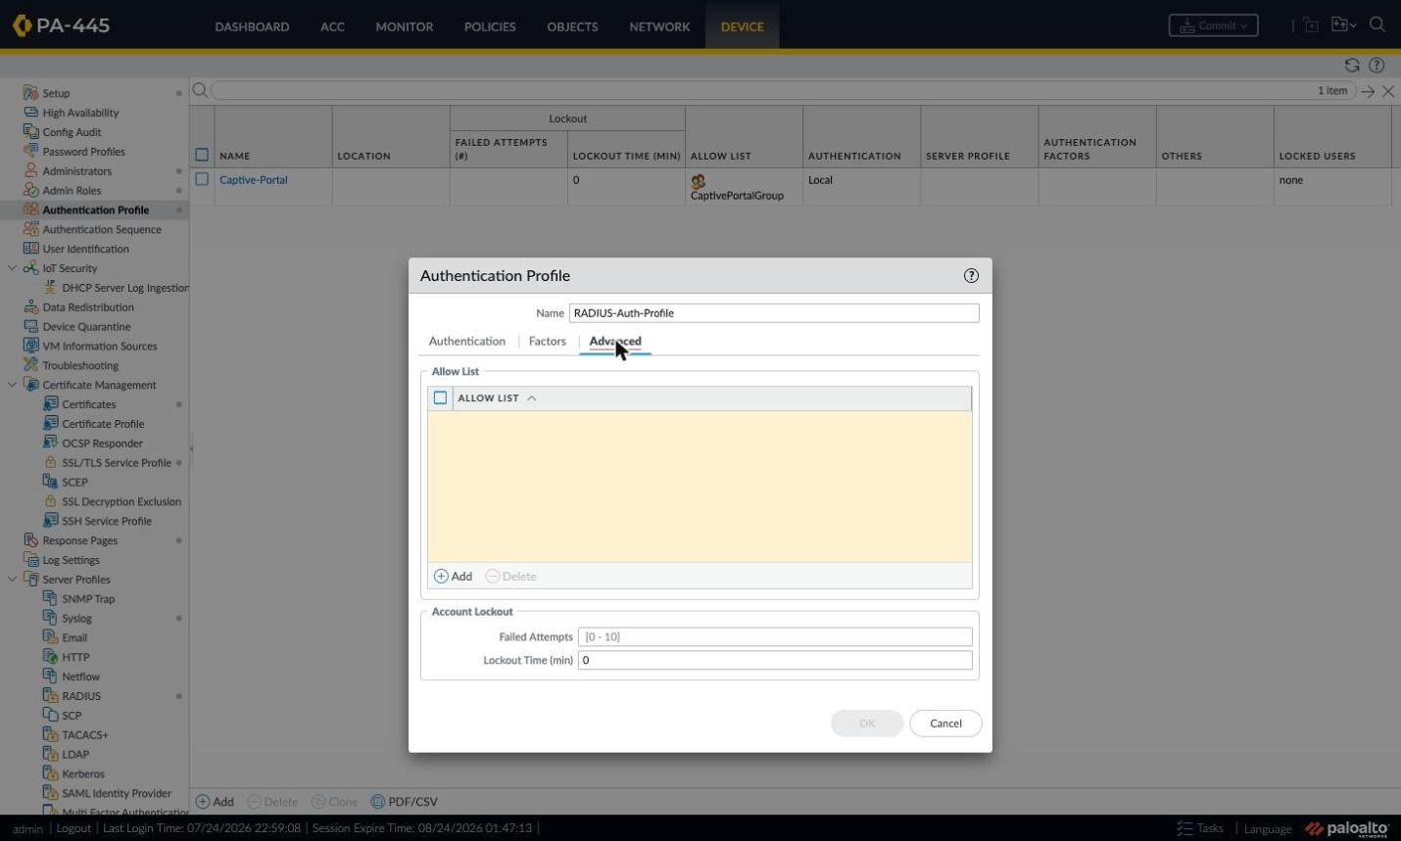The image size is (1401, 841).
Task: Click the Tasks icon in the status bar
Action: (x=1184, y=828)
